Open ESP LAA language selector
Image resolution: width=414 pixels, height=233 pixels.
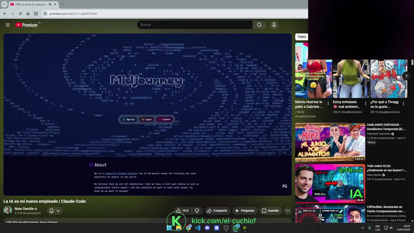point(378,228)
